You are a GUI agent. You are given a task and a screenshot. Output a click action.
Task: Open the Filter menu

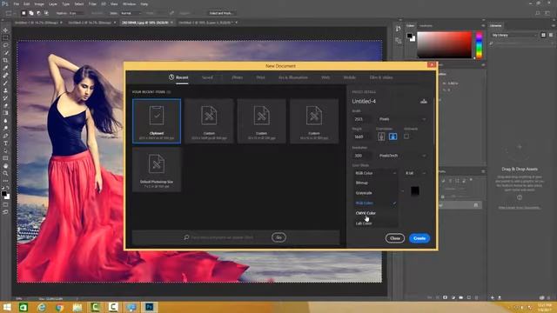click(x=92, y=3)
